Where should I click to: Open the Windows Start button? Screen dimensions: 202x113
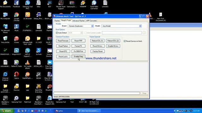click(x=7, y=111)
